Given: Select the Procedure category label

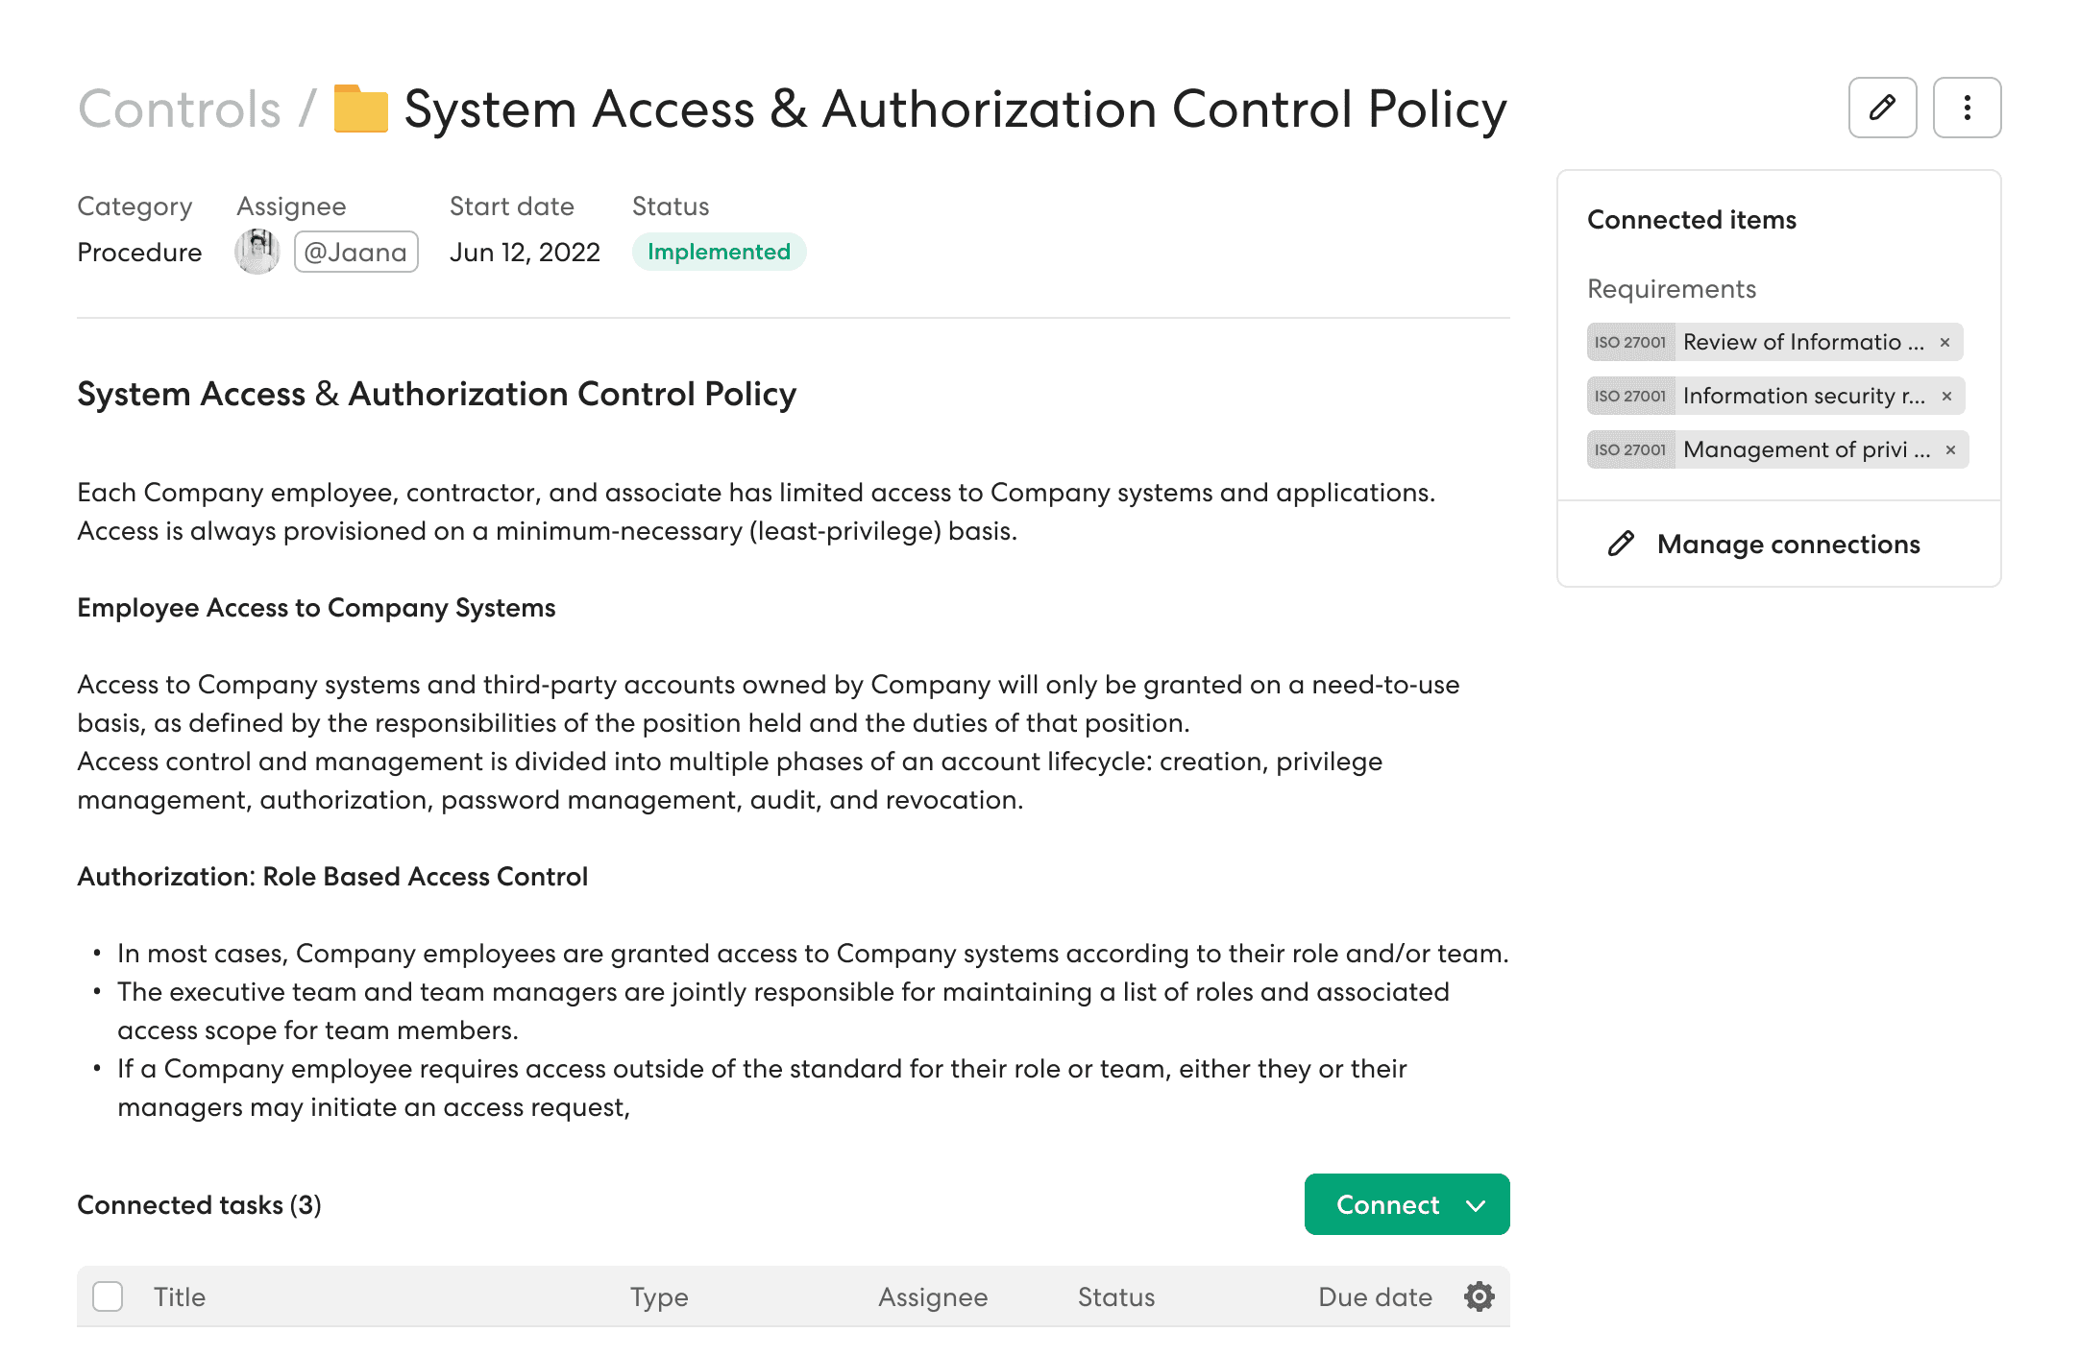Looking at the screenshot, I should pyautogui.click(x=139, y=252).
